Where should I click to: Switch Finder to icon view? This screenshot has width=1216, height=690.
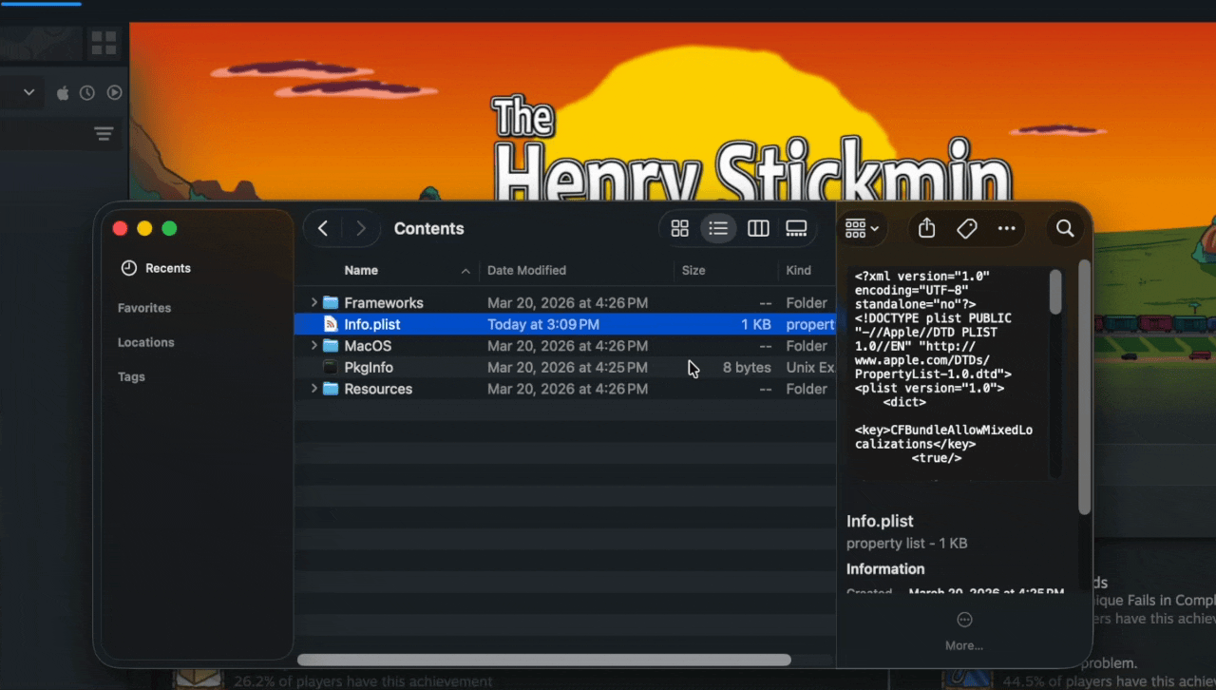[679, 228]
